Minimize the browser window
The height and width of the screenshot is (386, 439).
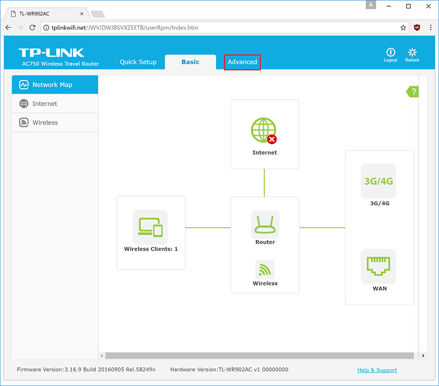point(389,6)
